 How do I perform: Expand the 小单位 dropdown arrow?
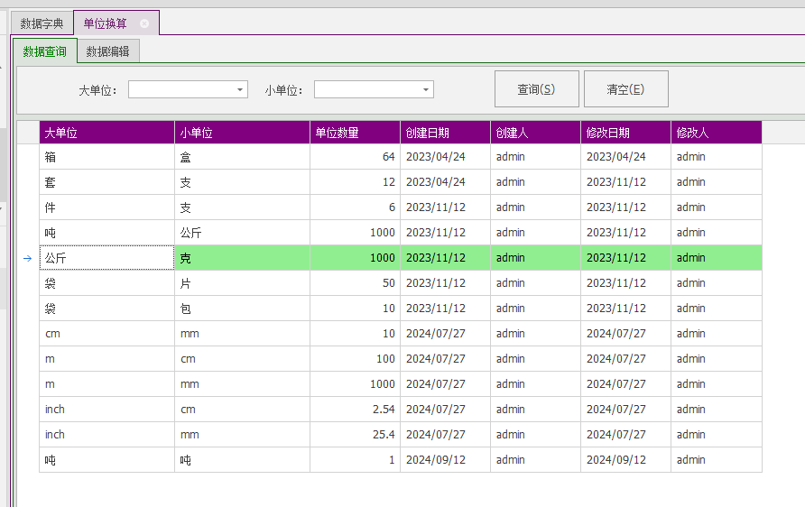tap(426, 90)
